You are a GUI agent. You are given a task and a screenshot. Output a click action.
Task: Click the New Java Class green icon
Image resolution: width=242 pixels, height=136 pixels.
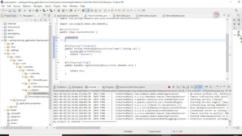click(x=63, y=11)
